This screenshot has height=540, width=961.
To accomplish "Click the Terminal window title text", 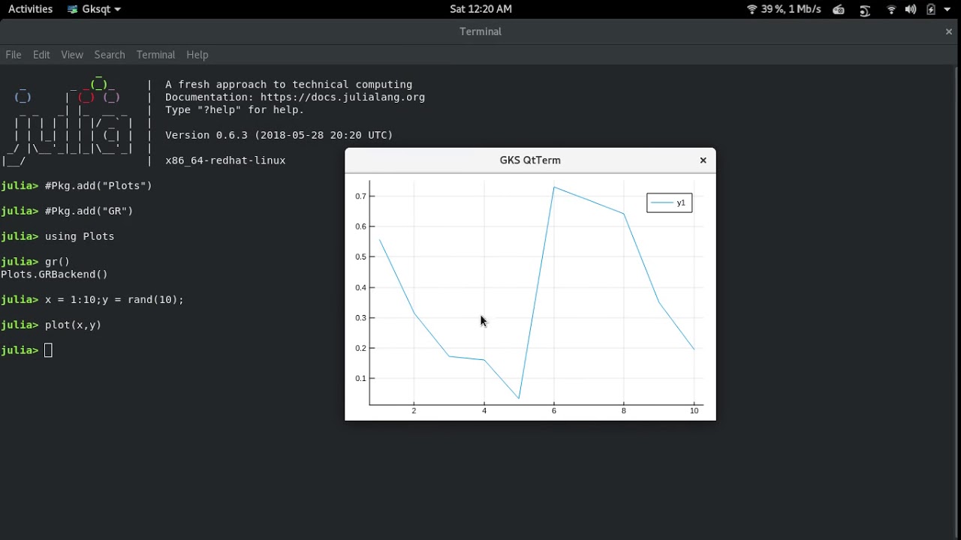I will click(x=480, y=31).
